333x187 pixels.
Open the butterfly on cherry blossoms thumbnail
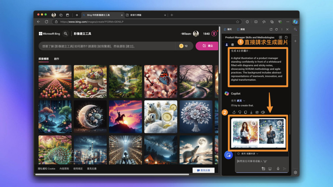click(161, 81)
